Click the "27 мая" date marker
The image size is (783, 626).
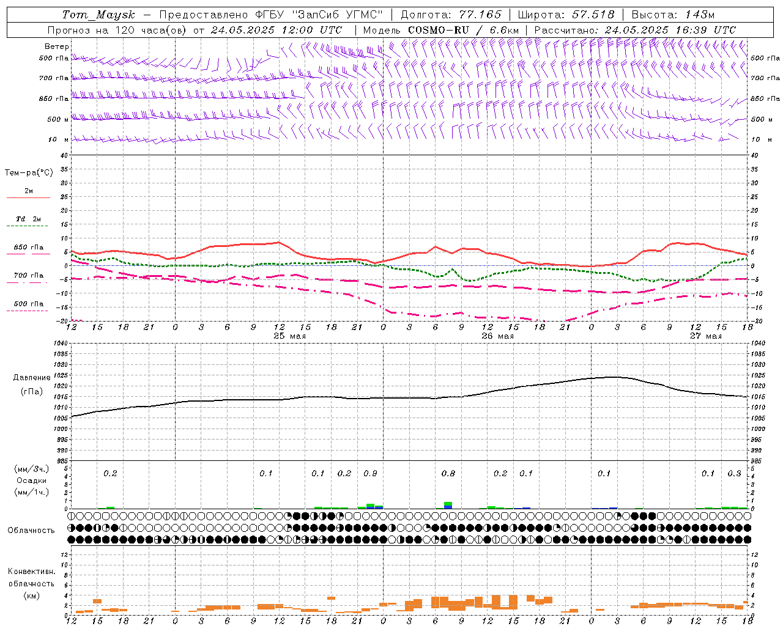[706, 336]
